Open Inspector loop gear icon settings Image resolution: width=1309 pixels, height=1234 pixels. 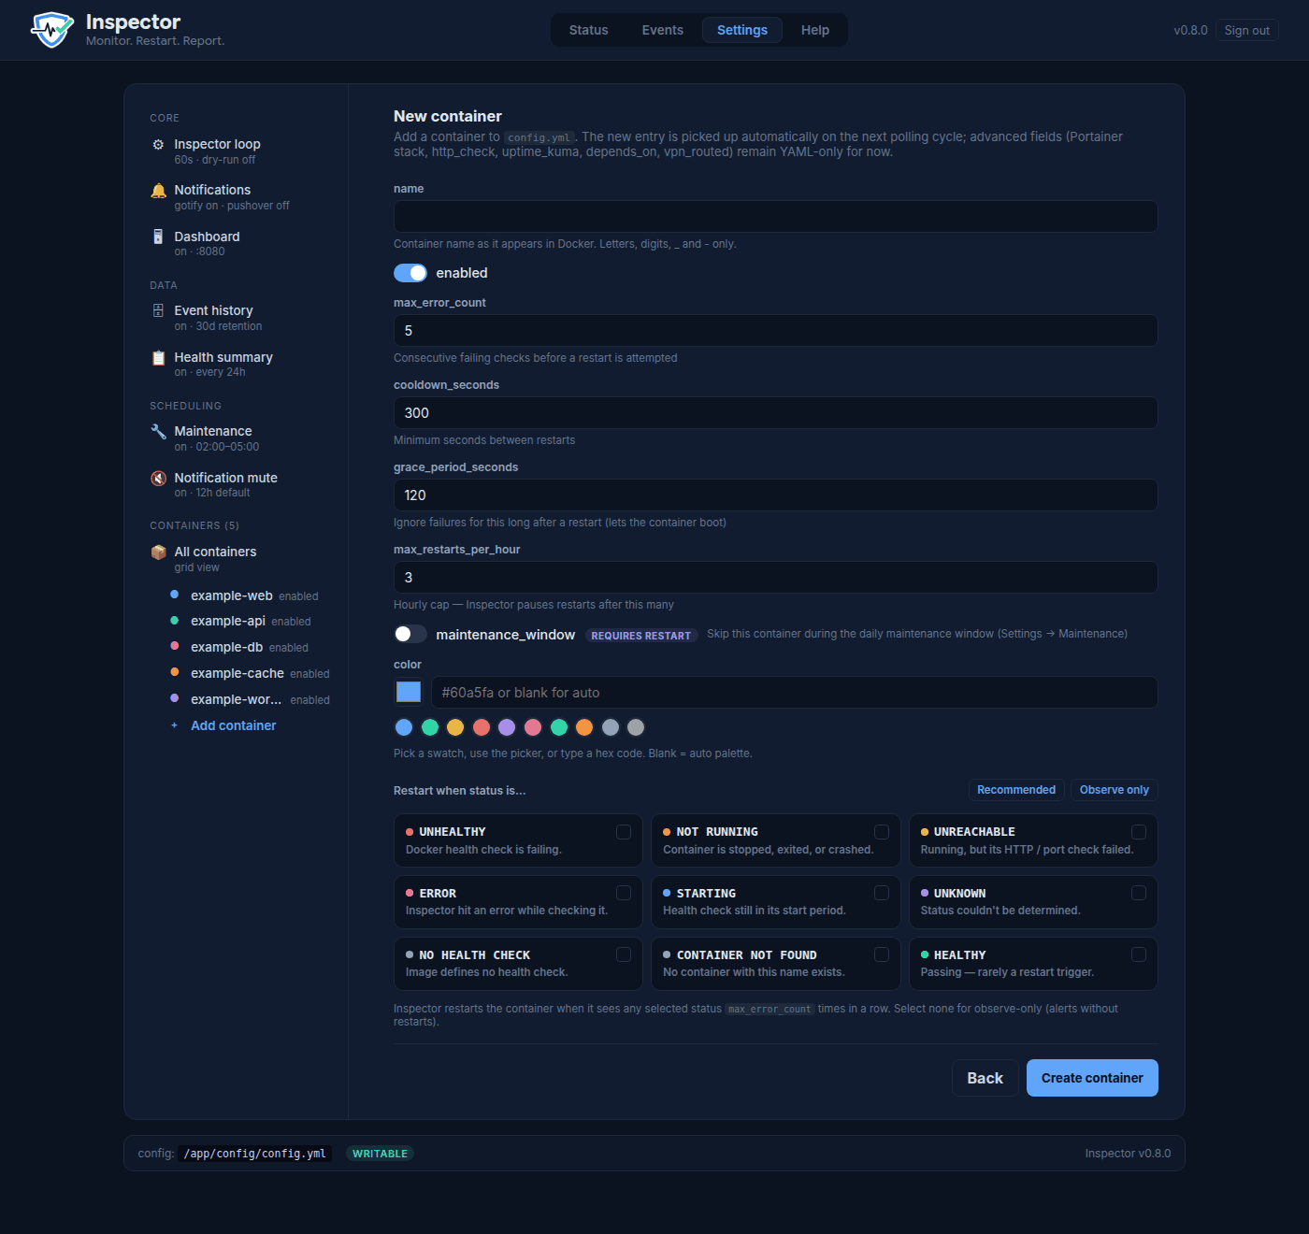click(158, 145)
